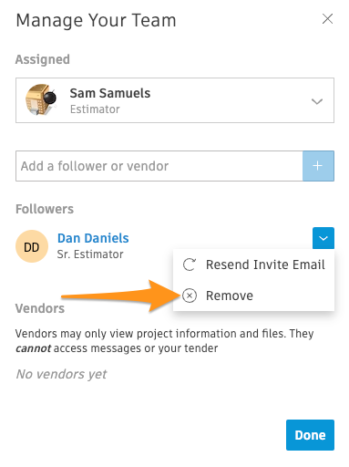
Task: Click Sam Samuels' profile picture
Action: pos(41,100)
